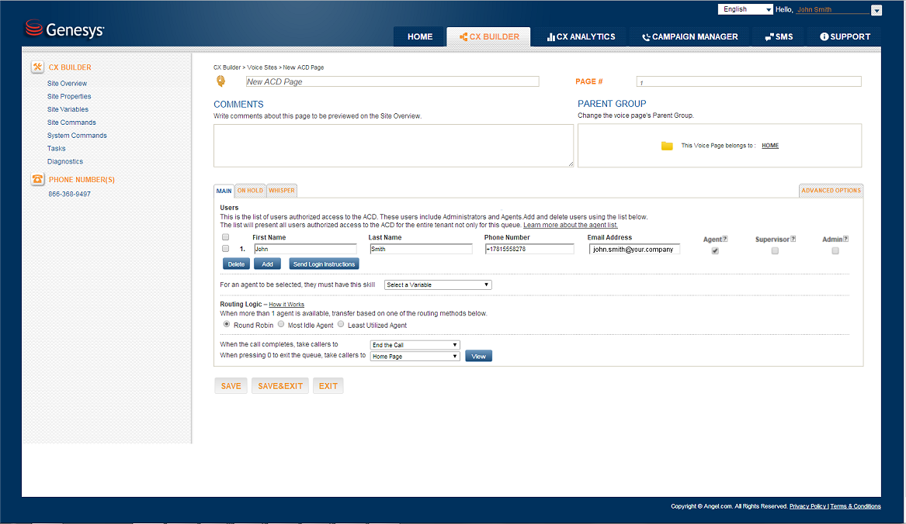Image resolution: width=906 pixels, height=524 pixels.
Task: Click the Send Login Instructions button
Action: [324, 264]
